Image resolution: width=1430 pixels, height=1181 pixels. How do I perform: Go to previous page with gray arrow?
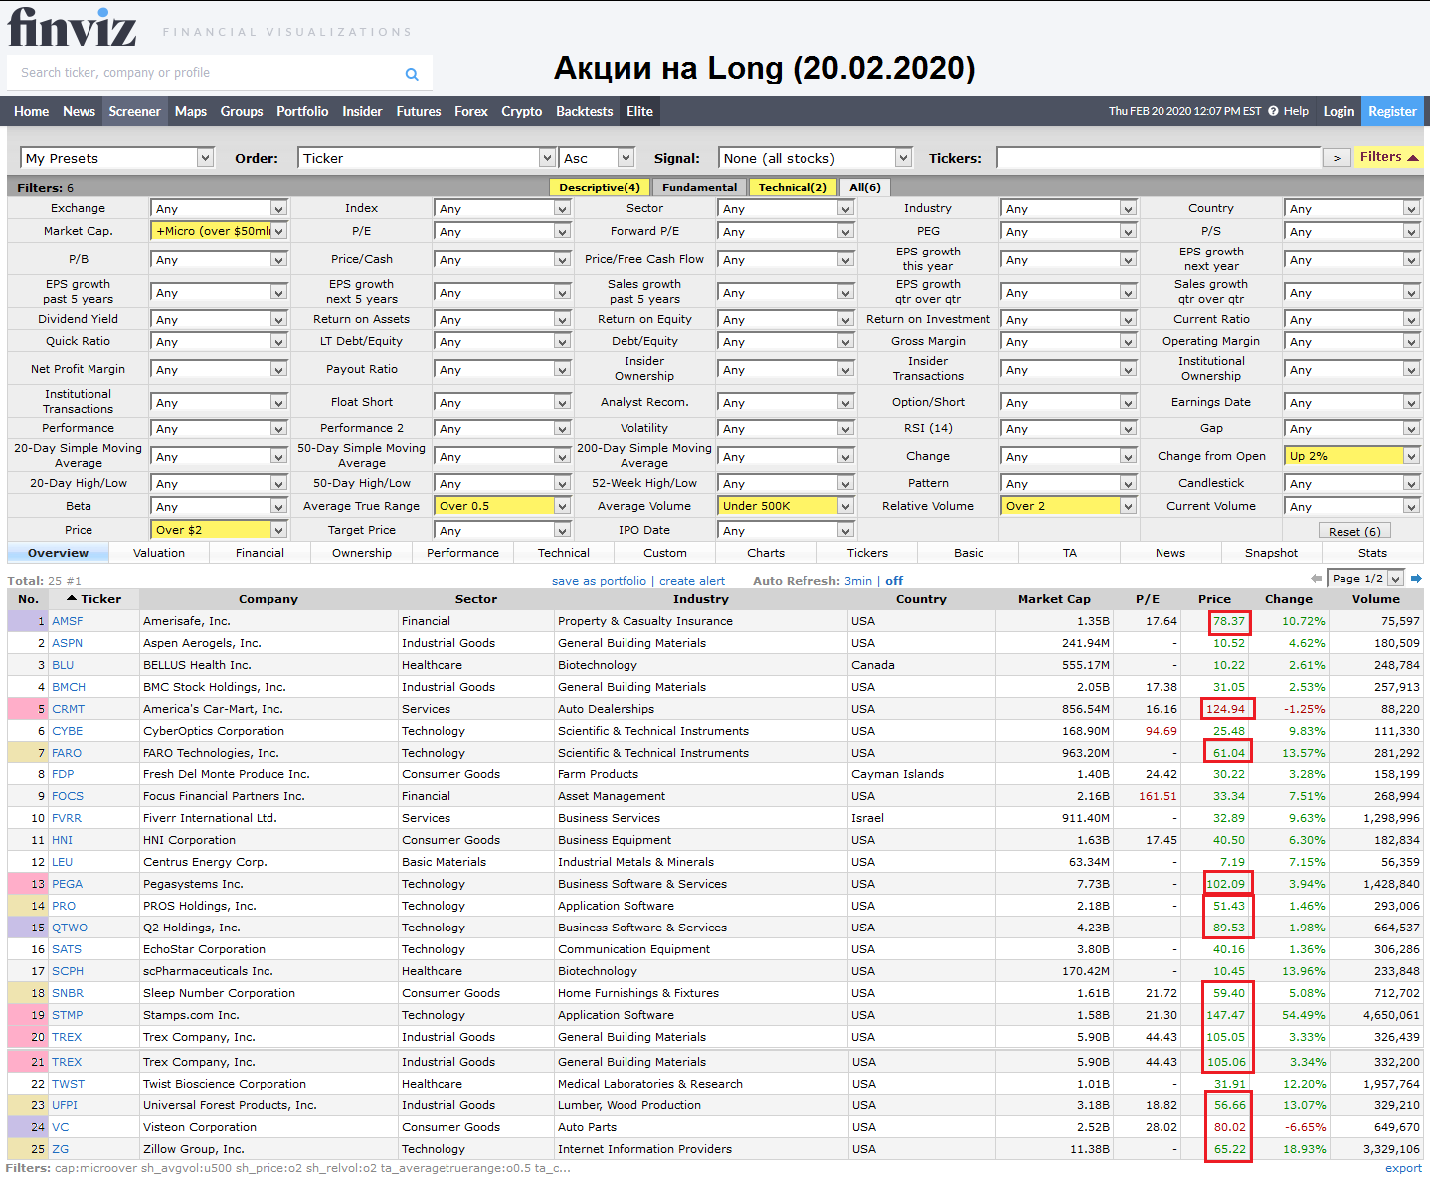(x=1317, y=579)
